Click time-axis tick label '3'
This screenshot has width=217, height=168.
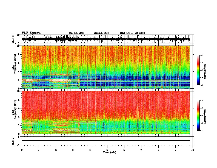tap(73, 150)
